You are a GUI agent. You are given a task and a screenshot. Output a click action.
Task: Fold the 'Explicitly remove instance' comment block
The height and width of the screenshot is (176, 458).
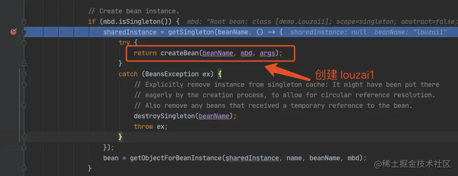[24, 84]
